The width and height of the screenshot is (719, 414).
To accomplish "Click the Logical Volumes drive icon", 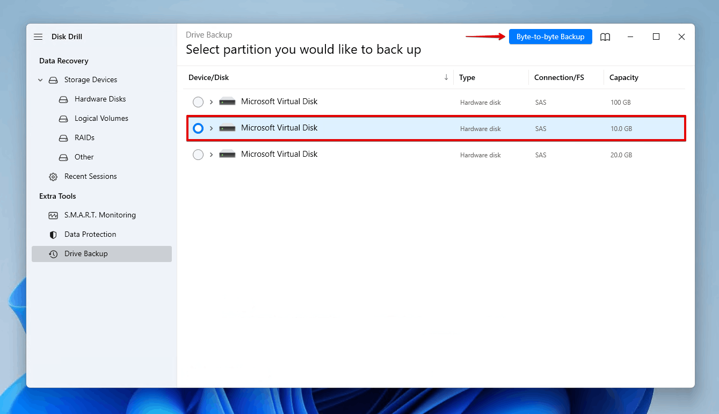I will click(64, 119).
